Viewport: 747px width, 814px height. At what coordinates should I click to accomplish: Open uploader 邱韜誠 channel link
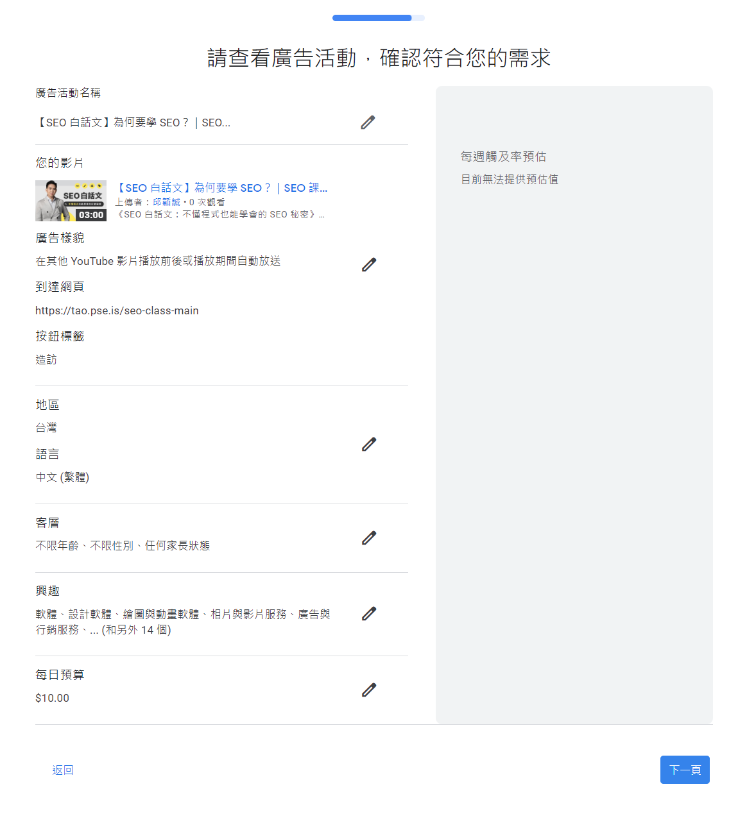[x=166, y=202]
